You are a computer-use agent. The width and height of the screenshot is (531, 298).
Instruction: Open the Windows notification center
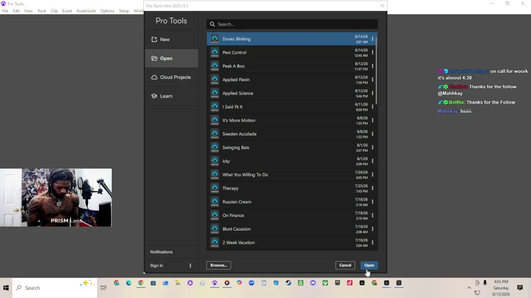520,288
